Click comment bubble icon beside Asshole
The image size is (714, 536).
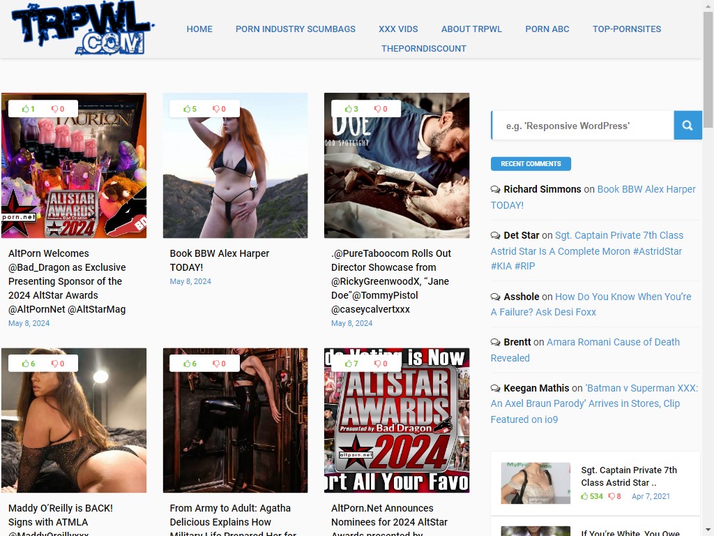(496, 297)
